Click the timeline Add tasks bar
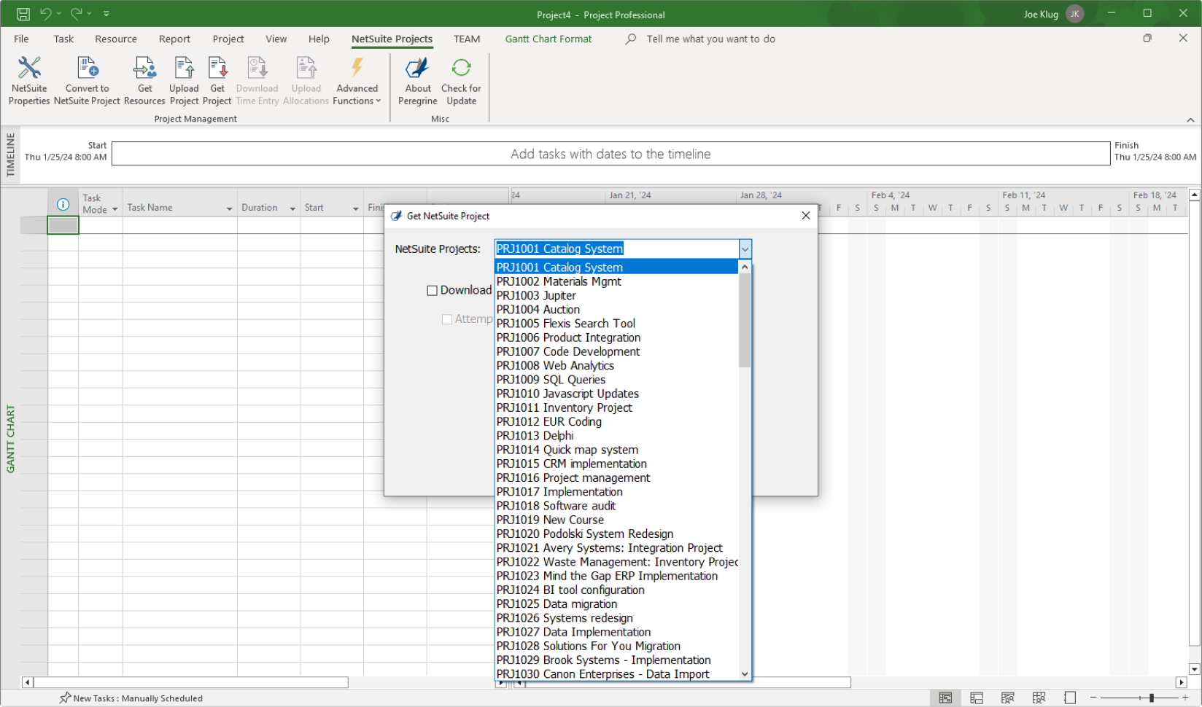This screenshot has width=1202, height=707. (610, 154)
